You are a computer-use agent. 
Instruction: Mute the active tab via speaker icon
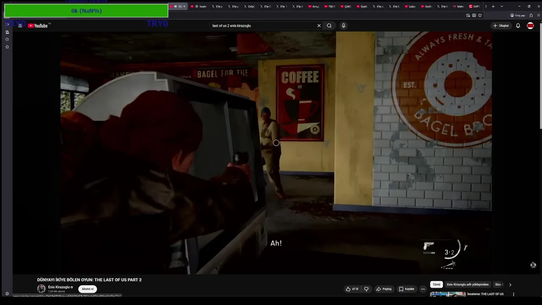175,6
